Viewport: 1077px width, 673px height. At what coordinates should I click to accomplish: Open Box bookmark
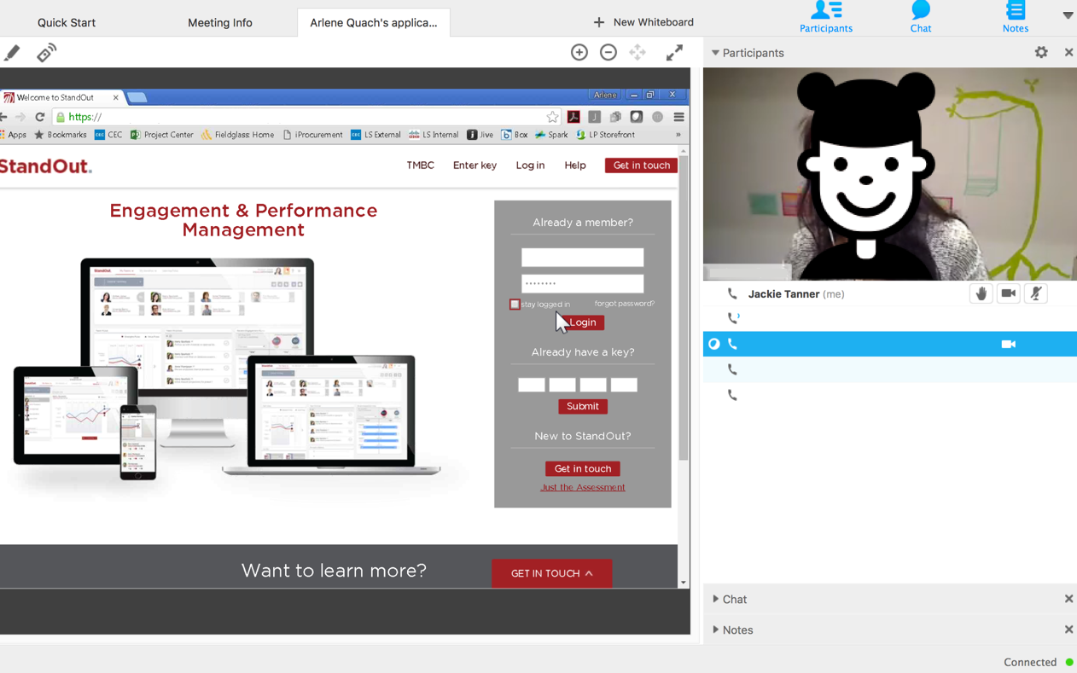tap(515, 135)
